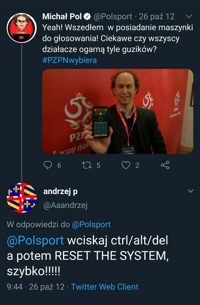Click the '26 paź 12' date in the tweet header
Viewport: 200px width, 305px height.
click(157, 17)
